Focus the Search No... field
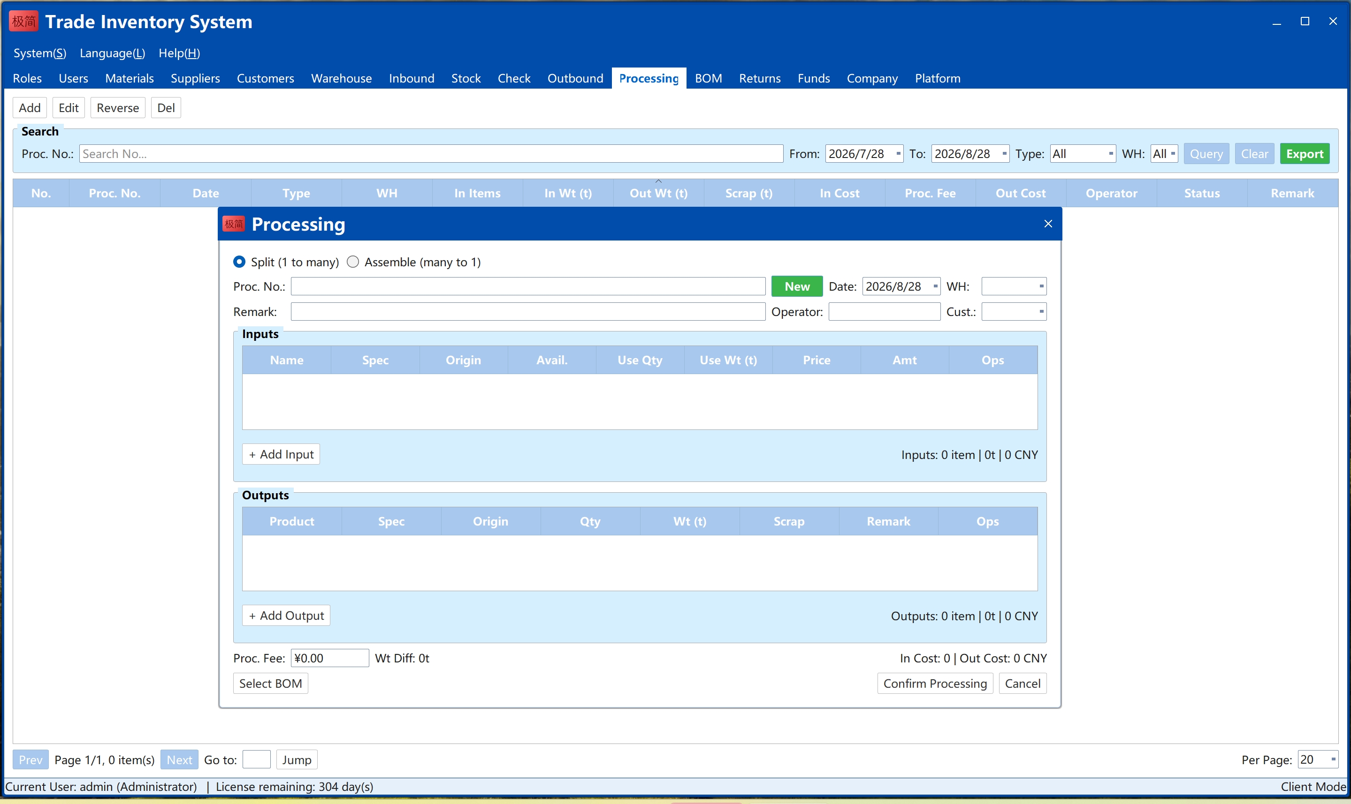Viewport: 1351px width, 804px height. (x=431, y=154)
